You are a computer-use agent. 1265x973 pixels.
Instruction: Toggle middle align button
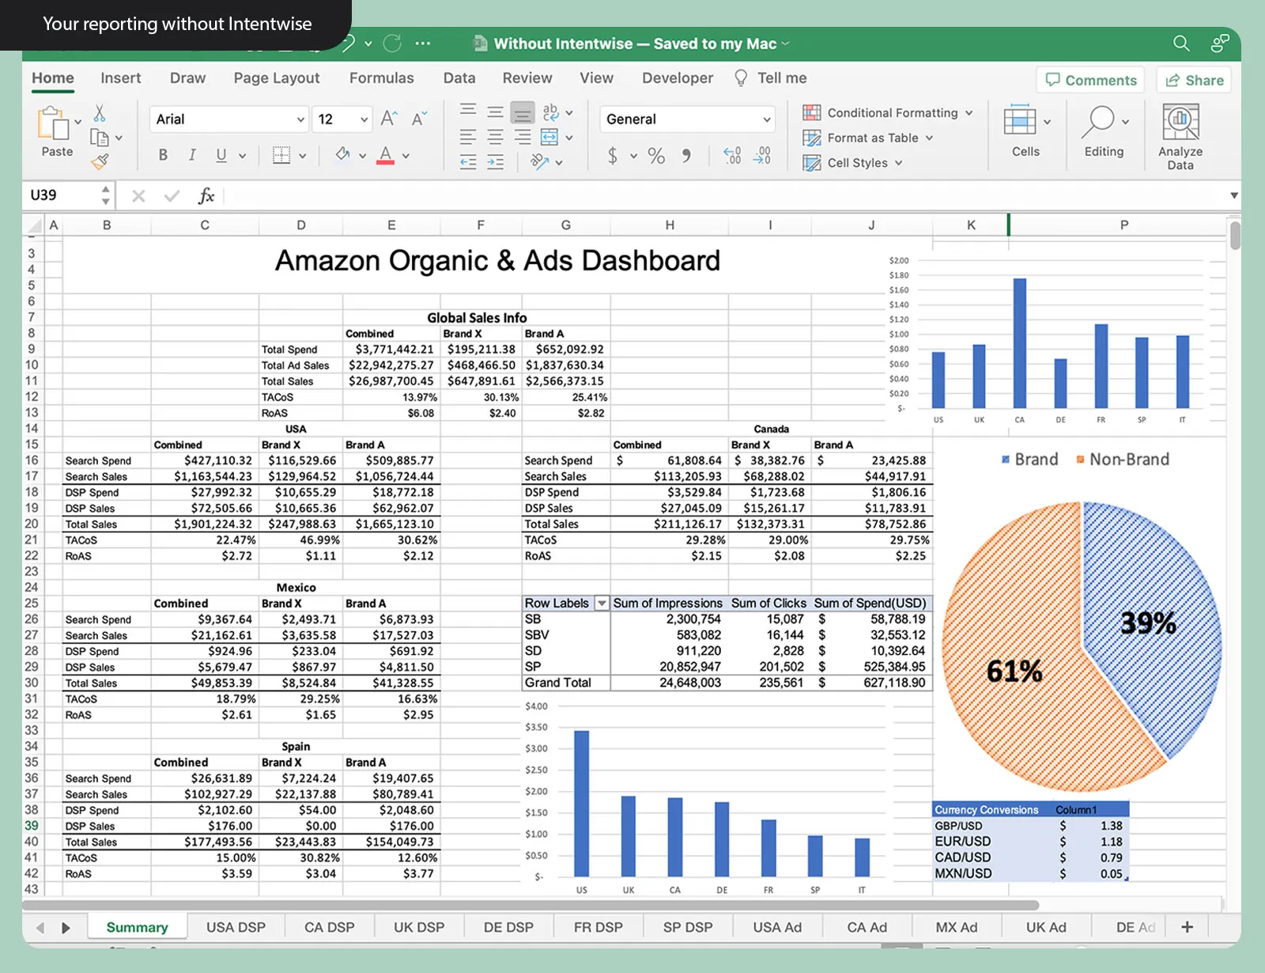[x=496, y=112]
